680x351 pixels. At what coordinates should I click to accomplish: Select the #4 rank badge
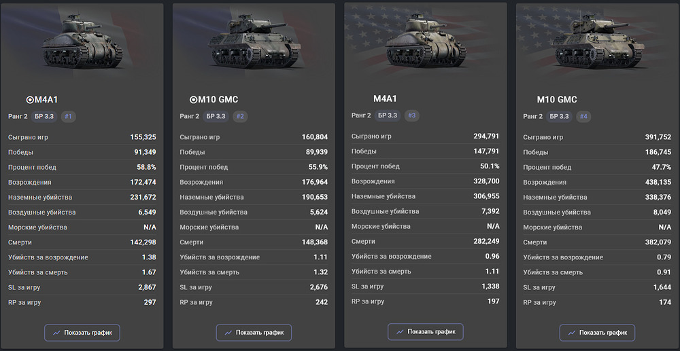(583, 116)
